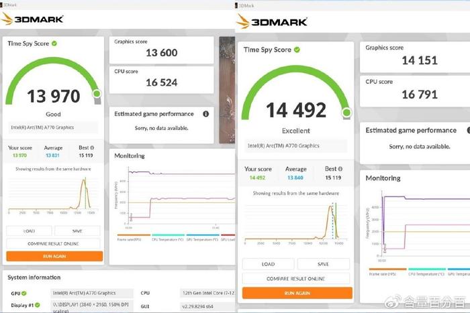Click the 12th Gen Intel Core CPU value
Viewport: 470px width, 313px height.
pos(207,293)
